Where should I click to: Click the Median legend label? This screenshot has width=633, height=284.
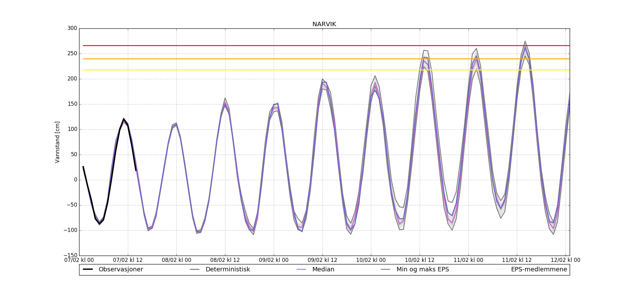click(323, 269)
